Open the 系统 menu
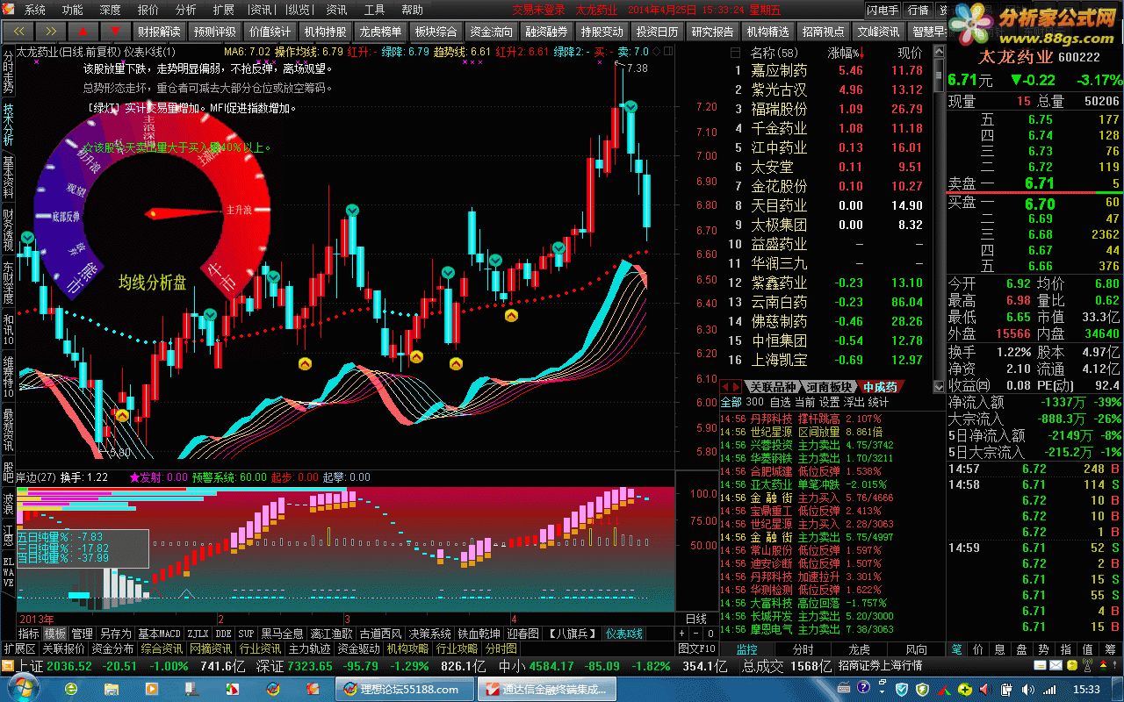The height and width of the screenshot is (702, 1124). (35, 10)
